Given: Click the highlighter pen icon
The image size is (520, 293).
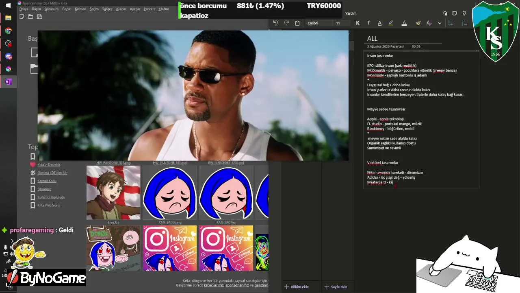Looking at the screenshot, I should [x=391, y=23].
